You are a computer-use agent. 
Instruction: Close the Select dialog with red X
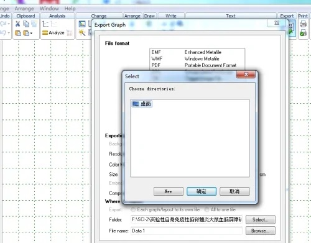(x=246, y=75)
